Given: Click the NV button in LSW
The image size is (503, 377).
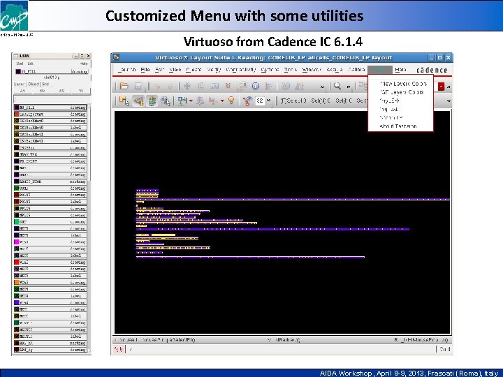Looking at the screenshot, I should (42, 91).
